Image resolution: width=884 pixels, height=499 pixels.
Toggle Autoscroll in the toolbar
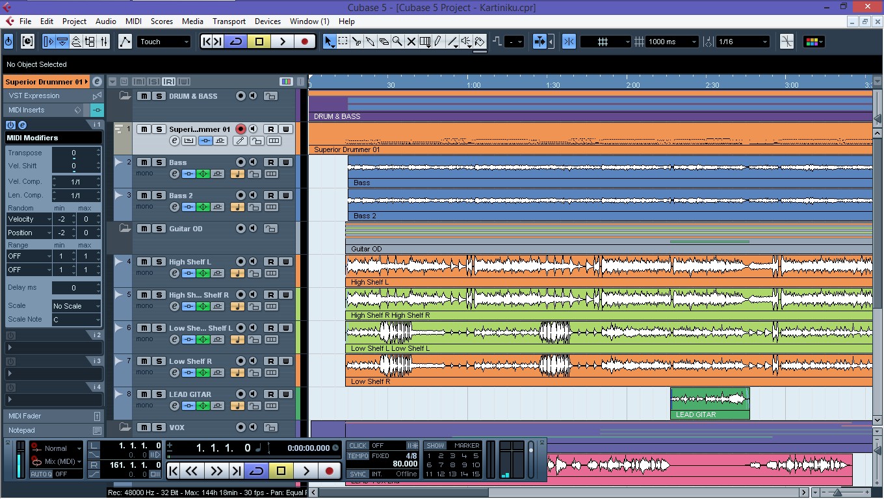pos(539,42)
